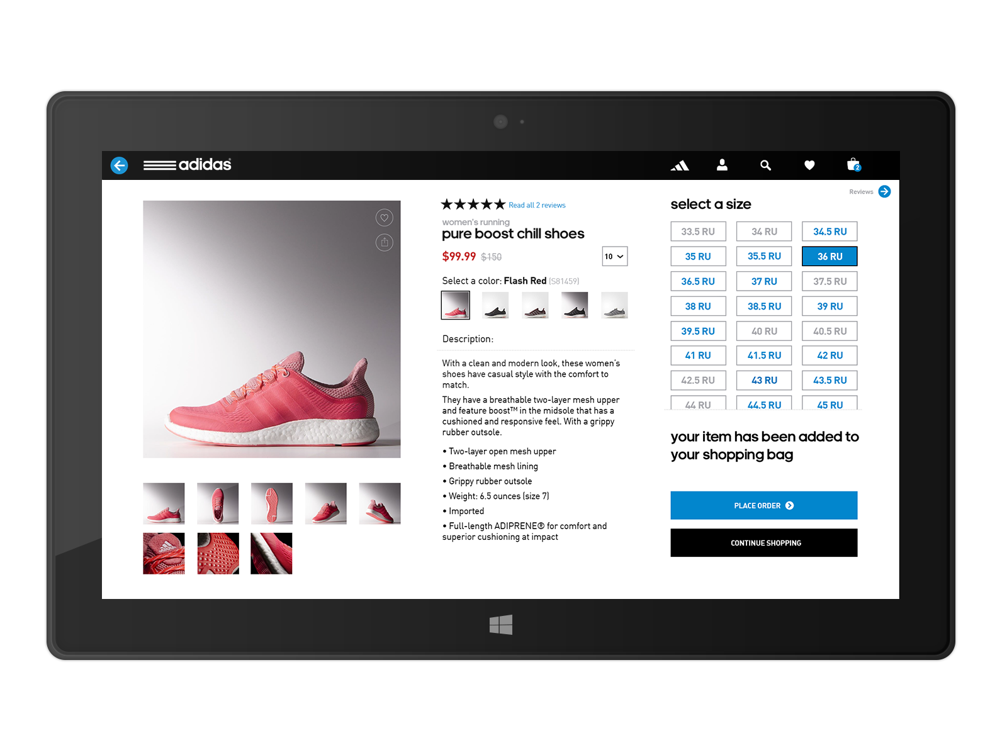The width and height of the screenshot is (1007, 755).
Task: View the adidas logo close-up thumbnail
Action: (164, 553)
